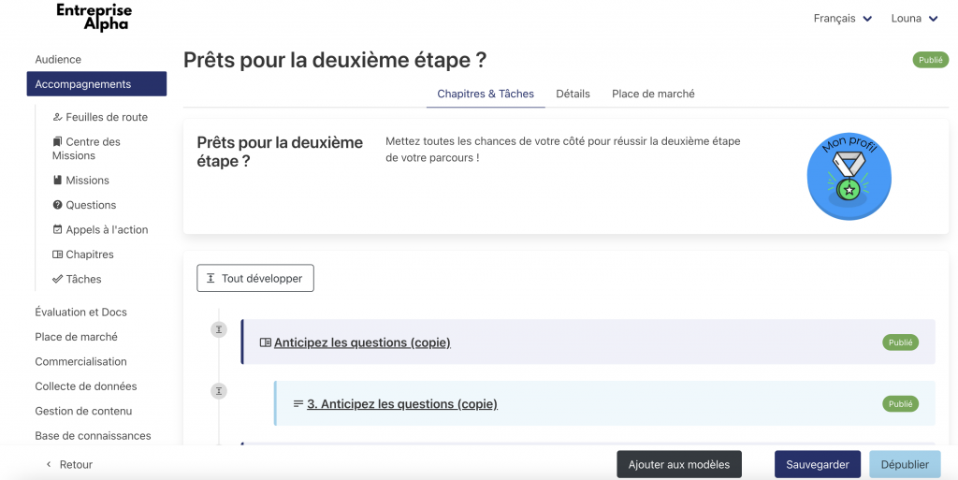
Task: Toggle the round expander beside task 3
Action: click(x=219, y=391)
